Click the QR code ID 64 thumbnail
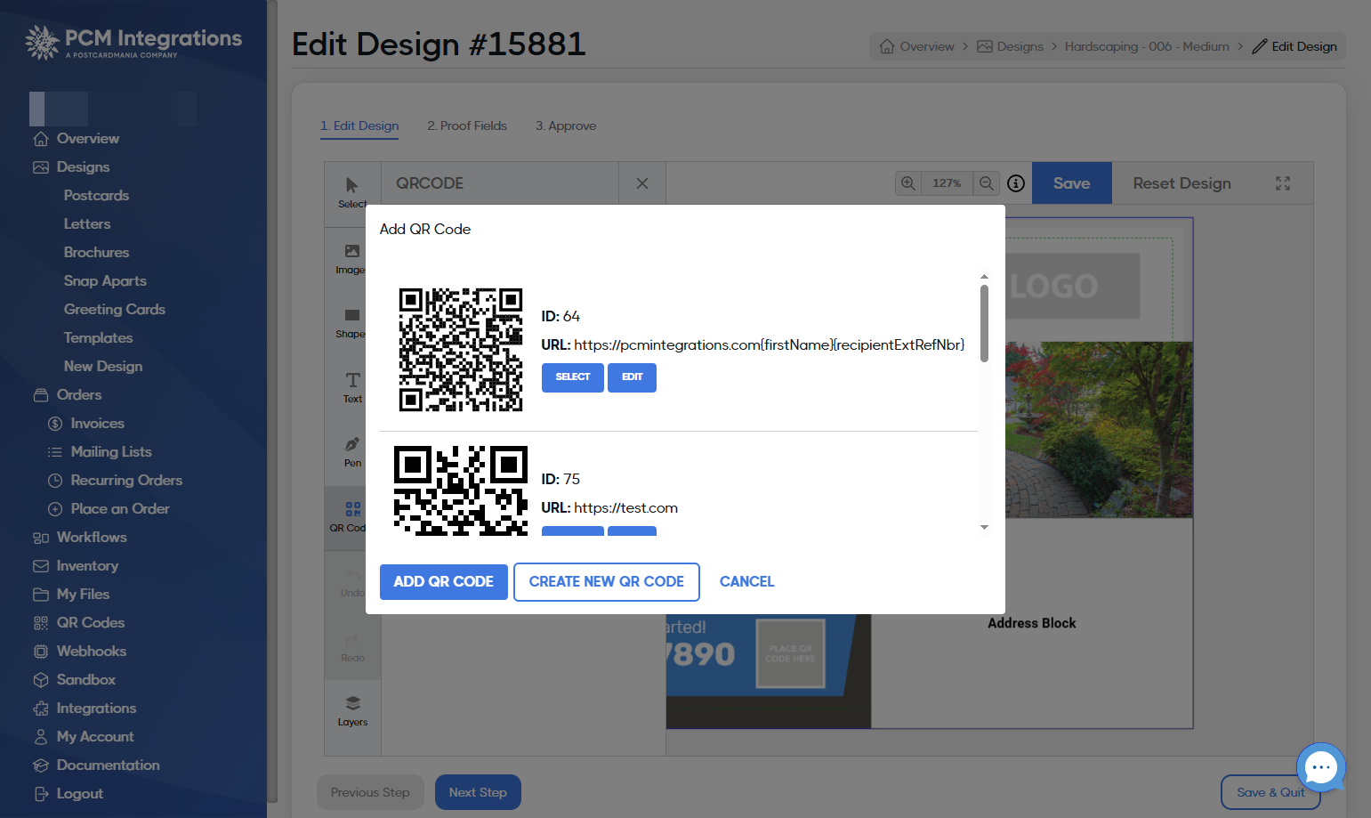The height and width of the screenshot is (818, 1371). [461, 350]
